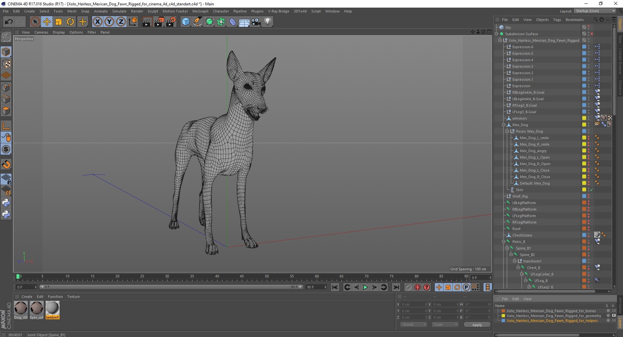This screenshot has height=337, width=623.
Task: Click the Floor environment icon
Action: point(244,22)
